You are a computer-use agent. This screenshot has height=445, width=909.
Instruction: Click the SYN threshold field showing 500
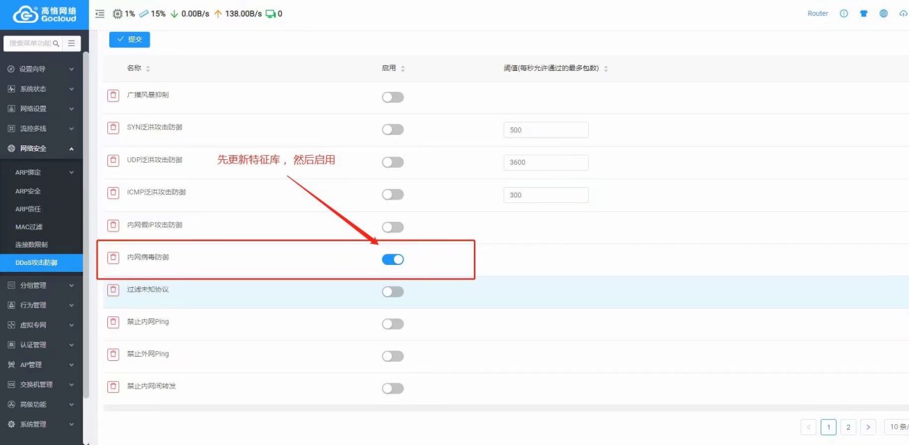tap(546, 130)
